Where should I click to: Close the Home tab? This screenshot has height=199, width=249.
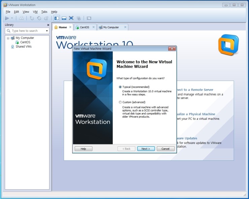[x=70, y=27]
